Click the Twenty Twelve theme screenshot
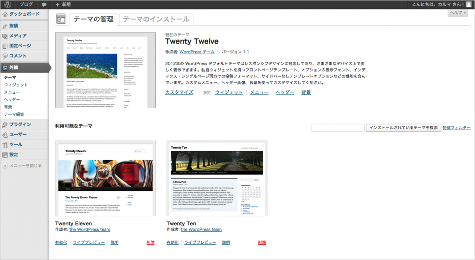The width and height of the screenshot is (475, 260). (105, 70)
